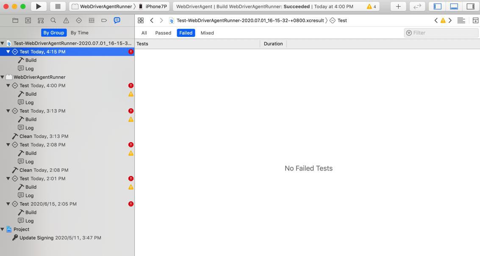Open the editor options lines menu
Image resolution: width=480 pixels, height=256 pixels.
click(x=461, y=20)
